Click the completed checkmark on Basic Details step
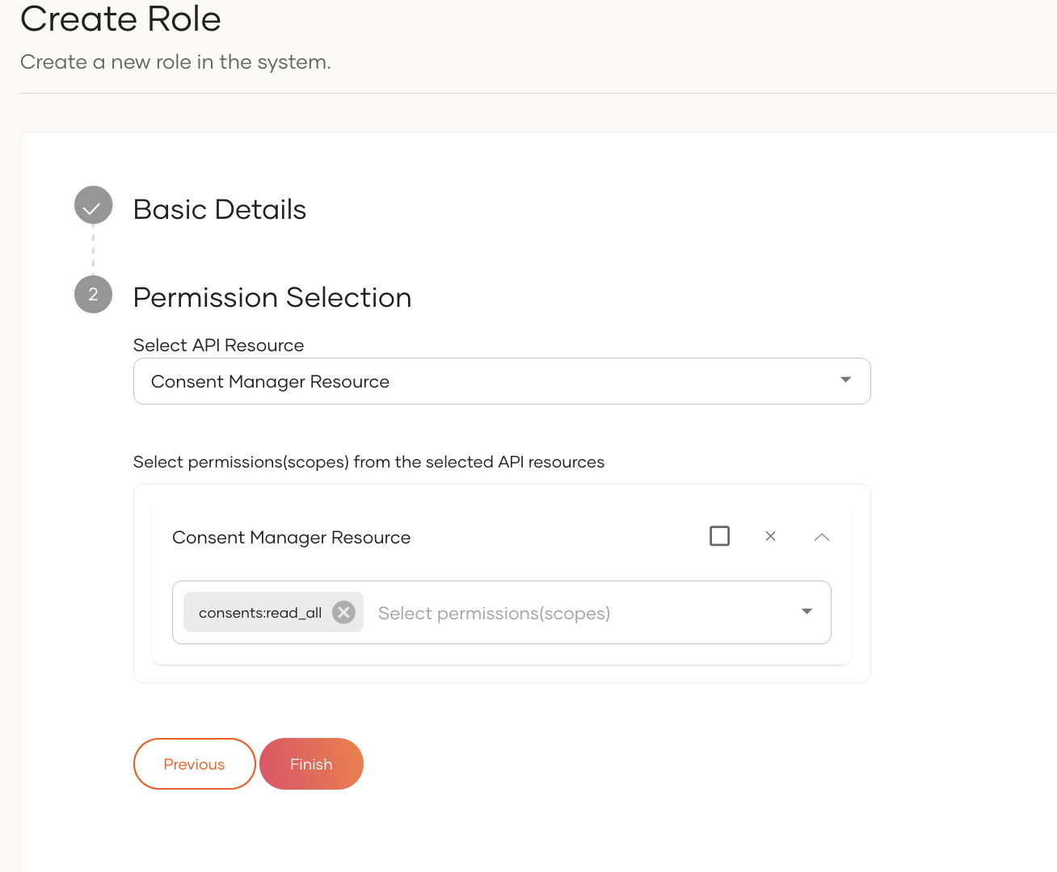The width and height of the screenshot is (1057, 872). tap(93, 205)
